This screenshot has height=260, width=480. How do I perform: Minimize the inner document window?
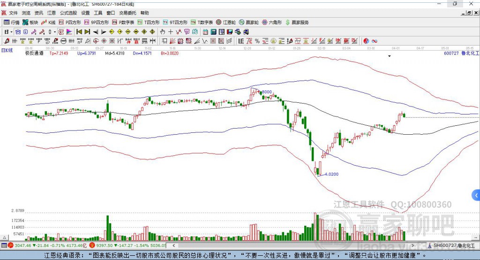(x=464, y=13)
